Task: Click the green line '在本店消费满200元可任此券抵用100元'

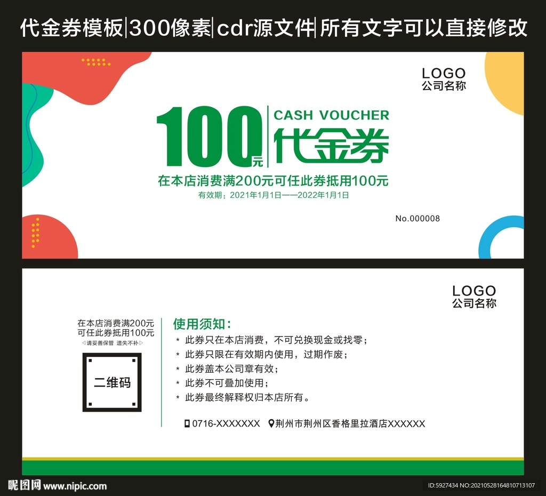Action: tap(273, 181)
